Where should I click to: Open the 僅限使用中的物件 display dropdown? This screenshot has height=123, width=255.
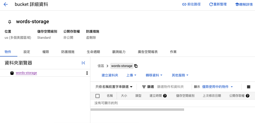point(217,87)
